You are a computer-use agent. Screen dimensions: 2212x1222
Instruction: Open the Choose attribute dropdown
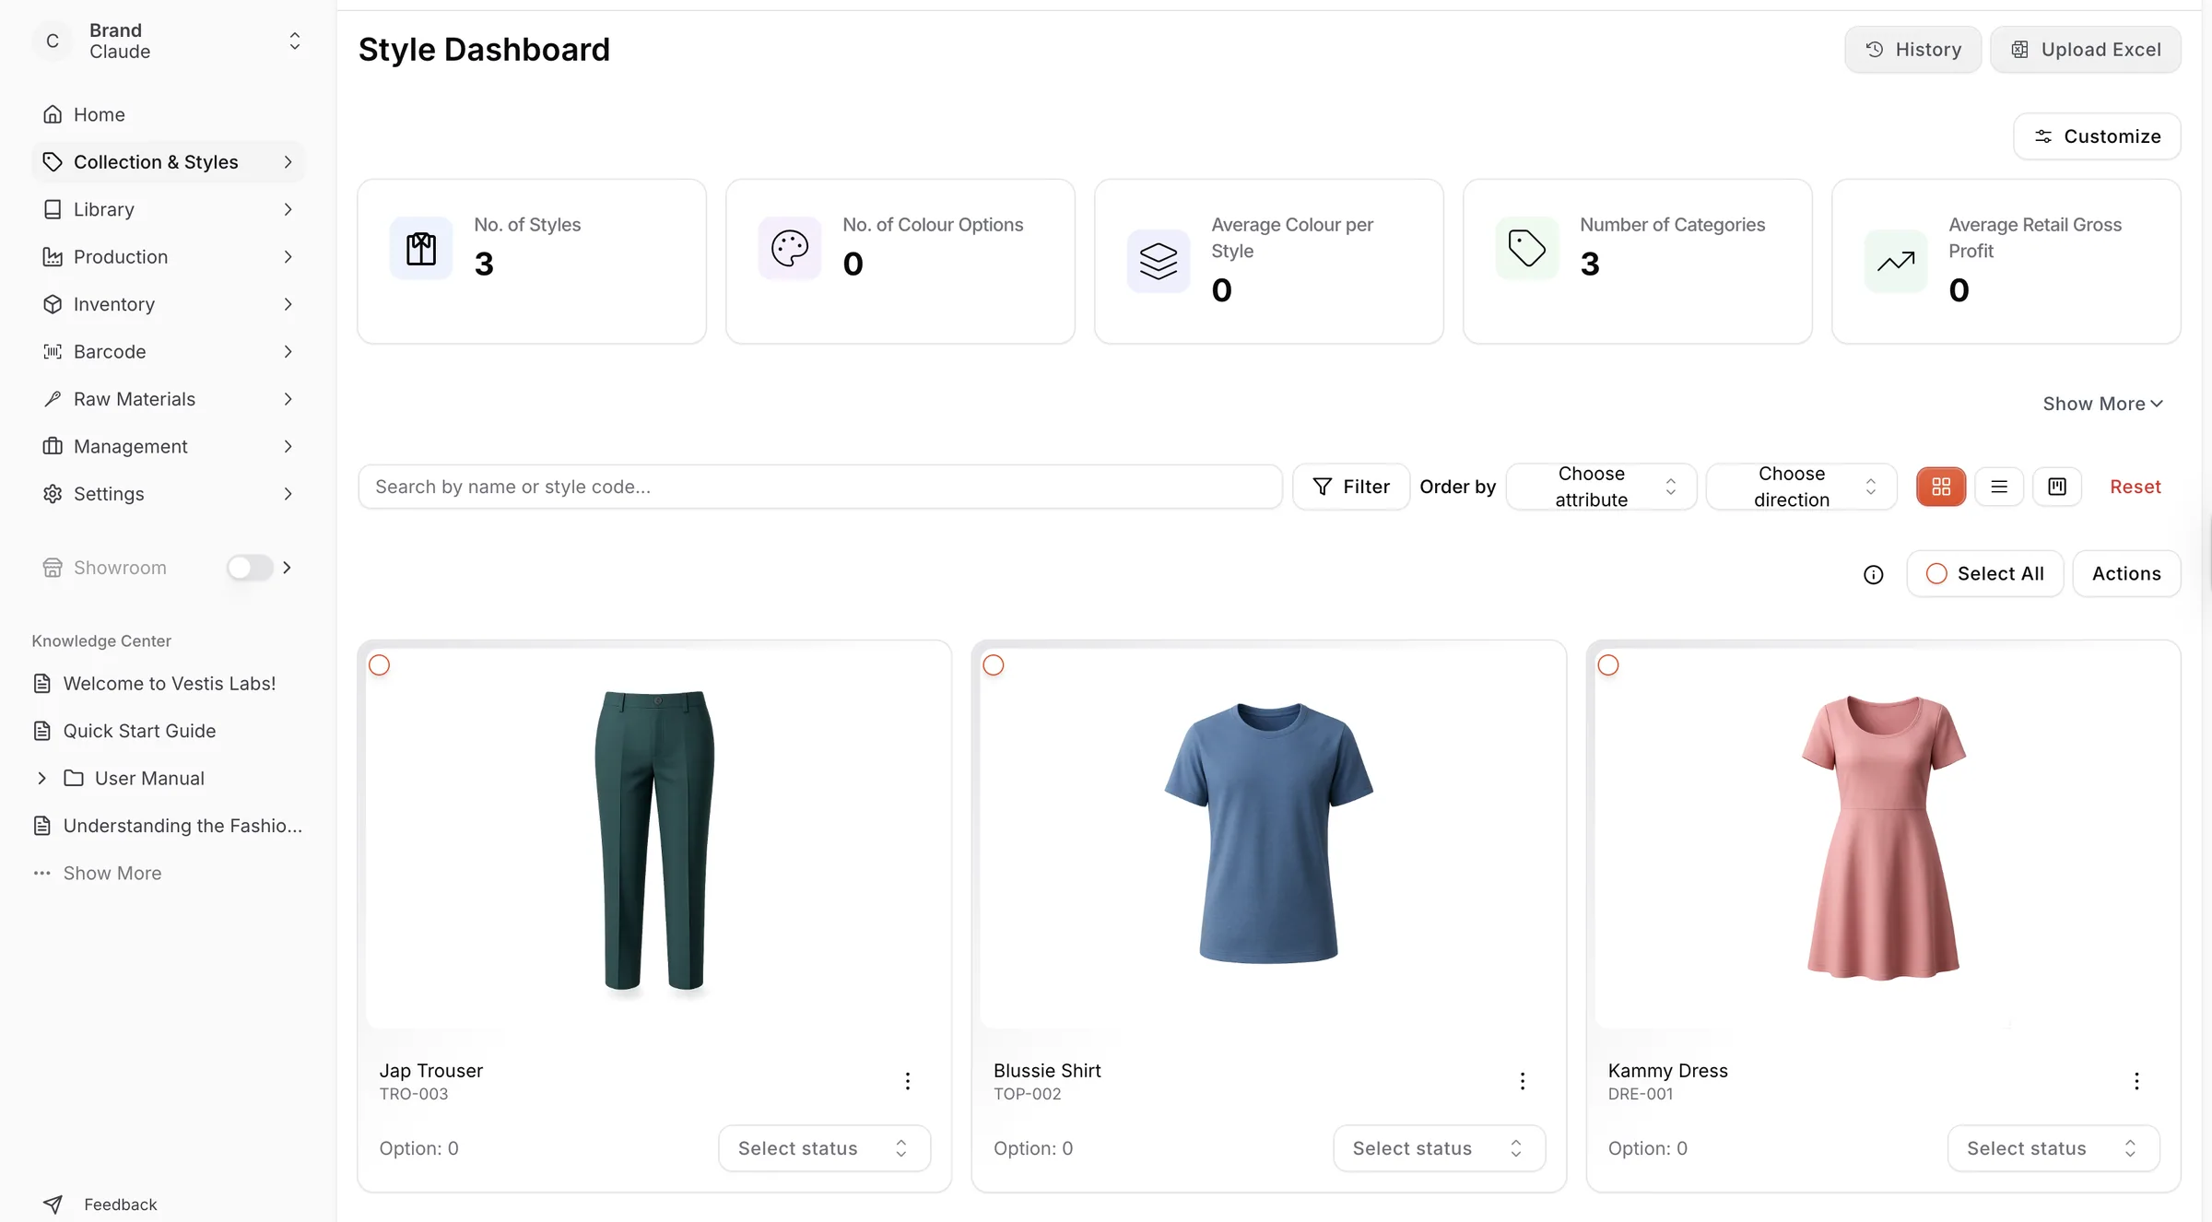pyautogui.click(x=1601, y=487)
